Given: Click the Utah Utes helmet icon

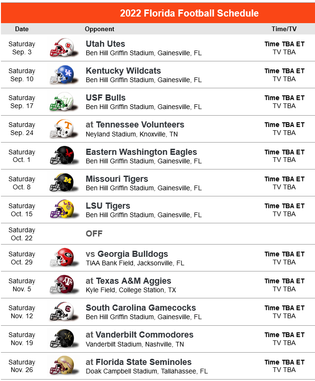Looking at the screenshot, I should pyautogui.click(x=64, y=47).
